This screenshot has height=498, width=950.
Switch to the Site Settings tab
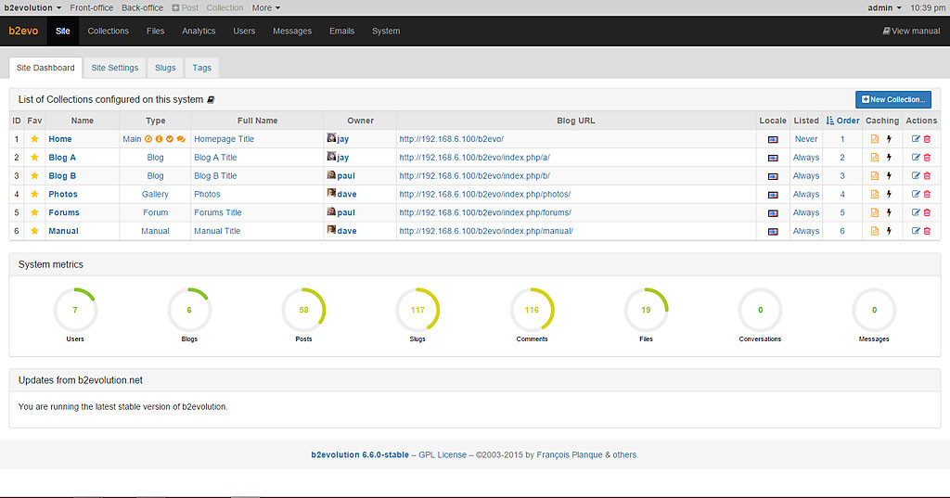114,68
